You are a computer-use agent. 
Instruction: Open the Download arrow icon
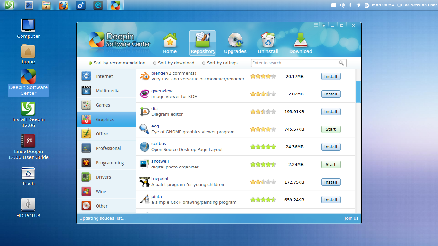tap(300, 40)
